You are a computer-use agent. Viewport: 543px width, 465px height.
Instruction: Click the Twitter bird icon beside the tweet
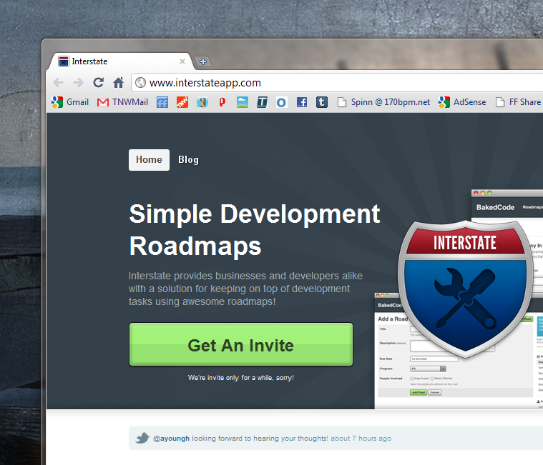[142, 438]
